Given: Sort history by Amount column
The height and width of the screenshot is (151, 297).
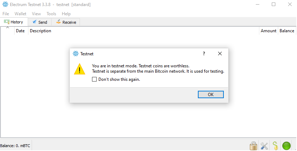Looking at the screenshot, I should coord(268,31).
